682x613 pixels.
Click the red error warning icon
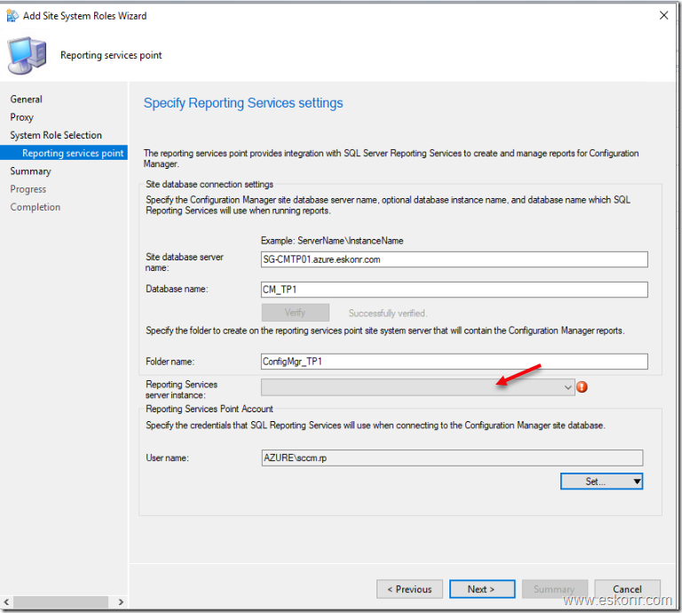tap(583, 386)
